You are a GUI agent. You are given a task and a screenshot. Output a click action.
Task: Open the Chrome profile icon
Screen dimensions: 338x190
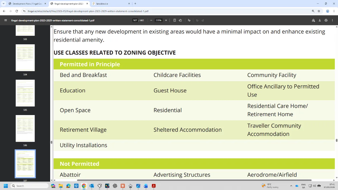327,11
